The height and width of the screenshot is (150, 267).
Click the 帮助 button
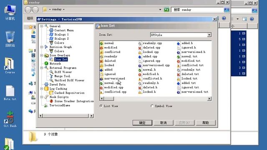pos(206,122)
